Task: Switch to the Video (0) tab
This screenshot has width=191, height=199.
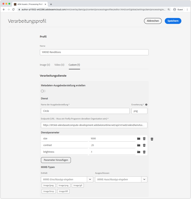Action: pyautogui.click(x=59, y=65)
